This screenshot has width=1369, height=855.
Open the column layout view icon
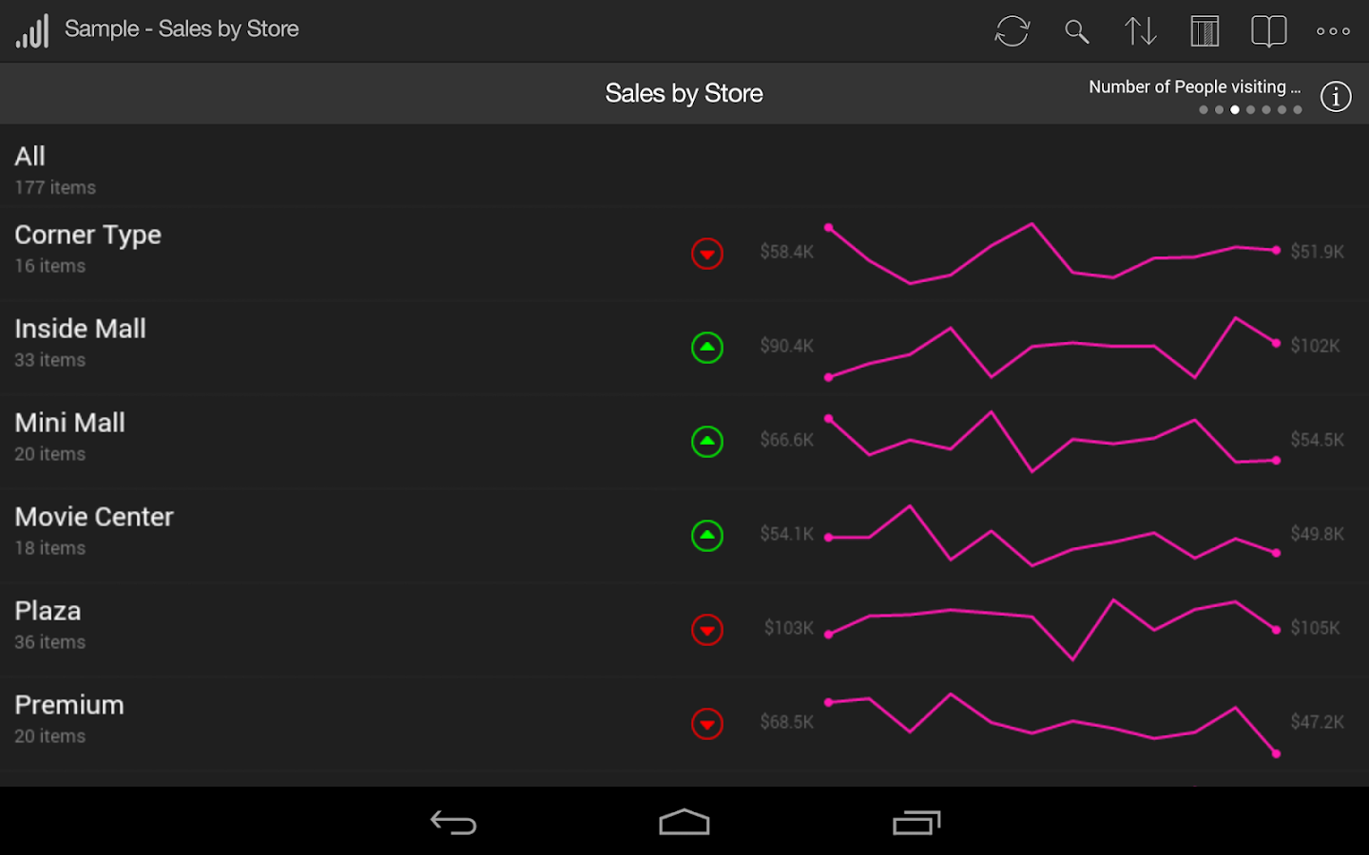1204,31
